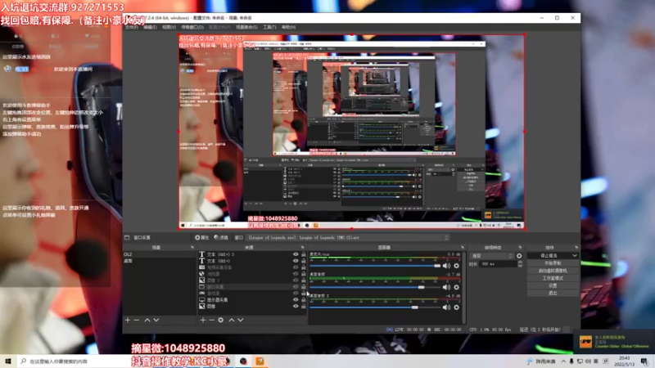Select the 桌面 scene
Screen dimensions: 655x368
coord(159,261)
